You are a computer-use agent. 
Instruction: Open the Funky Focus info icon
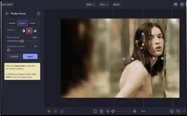(39, 13)
